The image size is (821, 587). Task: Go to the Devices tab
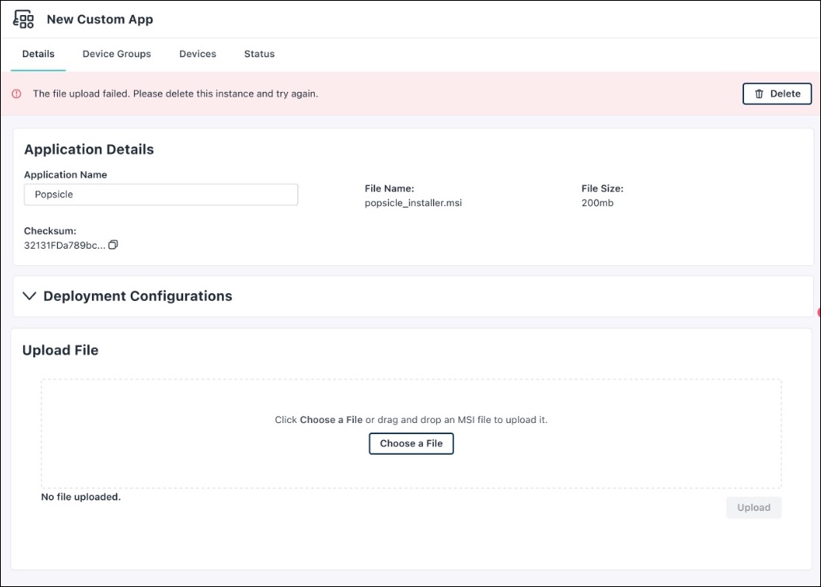point(198,54)
